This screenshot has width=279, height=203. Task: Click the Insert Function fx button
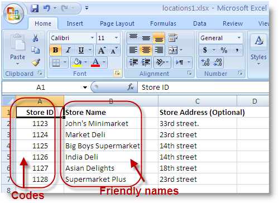pos(131,87)
